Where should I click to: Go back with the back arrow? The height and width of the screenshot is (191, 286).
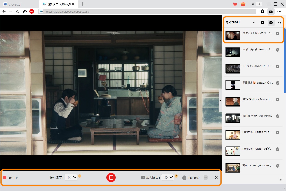point(4,12)
